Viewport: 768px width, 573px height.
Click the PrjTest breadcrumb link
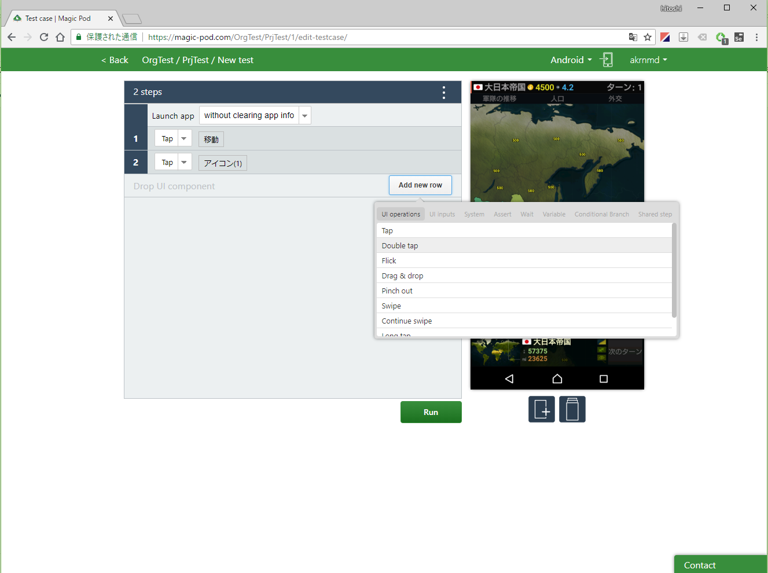(x=195, y=60)
